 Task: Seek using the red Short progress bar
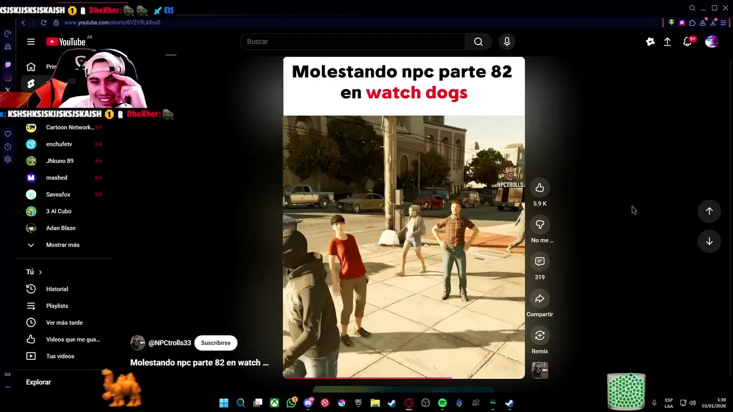[404, 377]
